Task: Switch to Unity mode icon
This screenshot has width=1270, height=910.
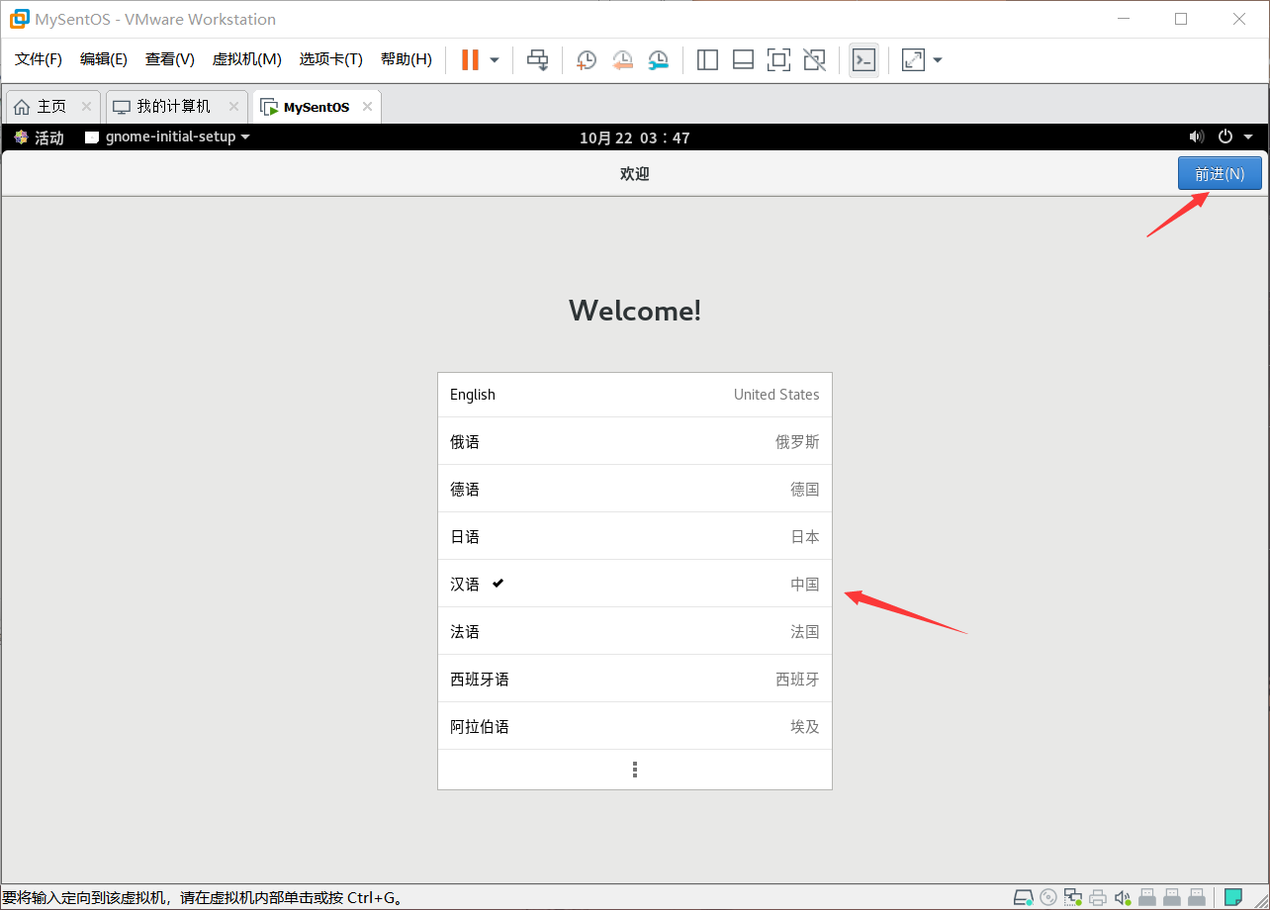Action: 814,60
